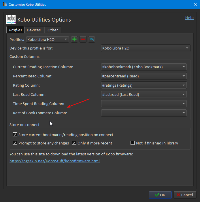Open the Last Read Column dropdown
The image size is (200, 202).
click(144, 94)
